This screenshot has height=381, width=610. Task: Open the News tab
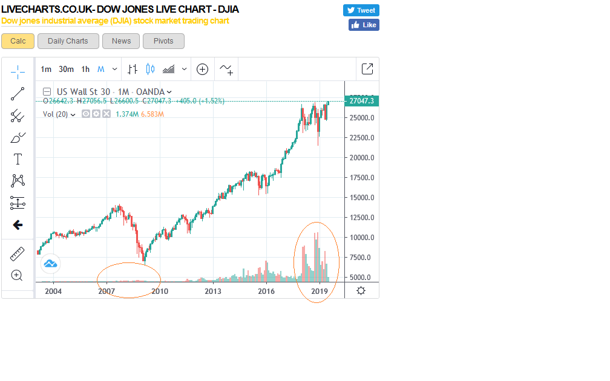click(121, 41)
